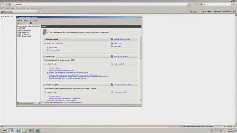Viewport: 237px width, 133px height.
Task: Collapse the Roles: 2 de 17 instalado(s) subsection
Action: tap(45, 44)
